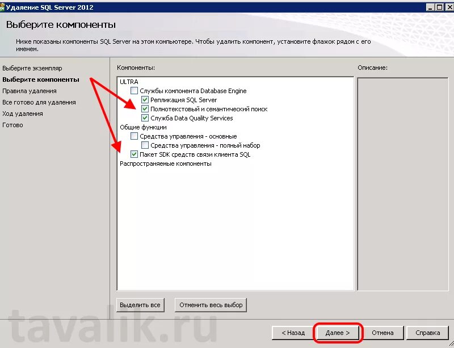Click 'Общие функции' group label

click(x=143, y=127)
